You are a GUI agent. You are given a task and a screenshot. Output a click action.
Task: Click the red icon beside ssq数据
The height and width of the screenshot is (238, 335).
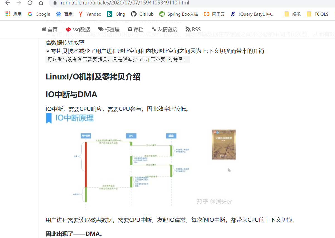click(x=68, y=29)
